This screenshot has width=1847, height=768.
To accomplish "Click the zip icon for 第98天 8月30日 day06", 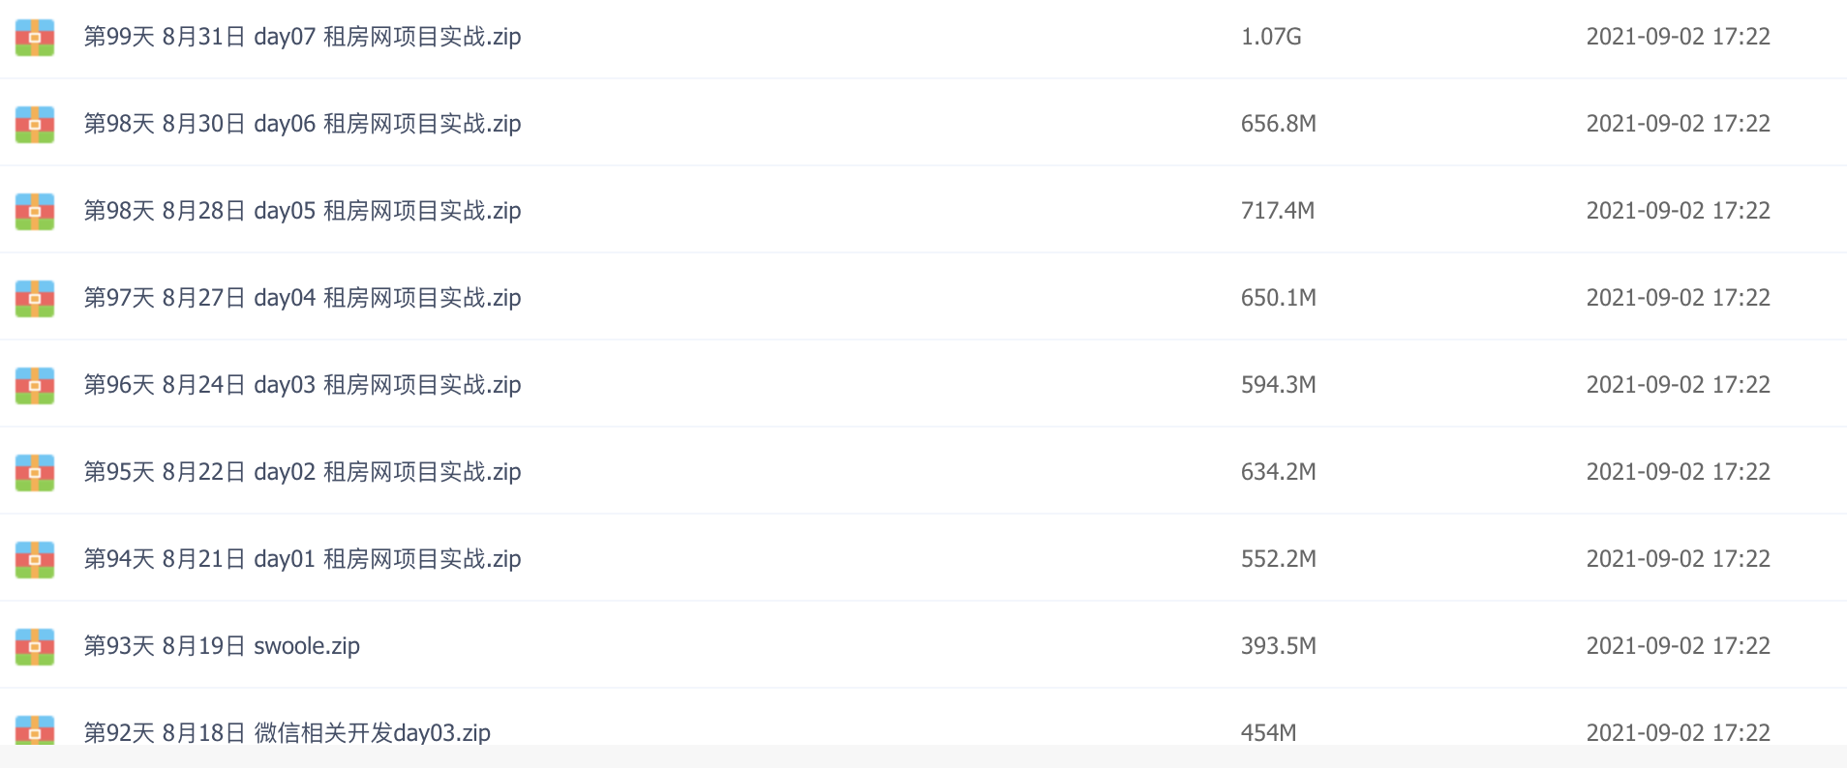I will pyautogui.click(x=35, y=124).
